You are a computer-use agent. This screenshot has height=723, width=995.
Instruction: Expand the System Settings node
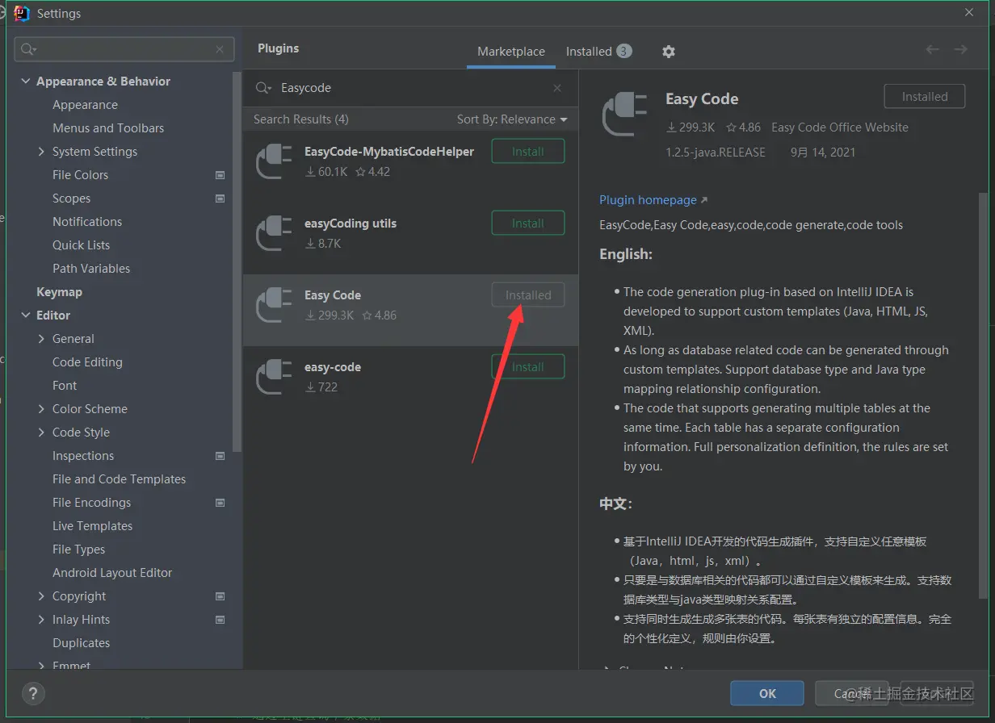(x=41, y=152)
